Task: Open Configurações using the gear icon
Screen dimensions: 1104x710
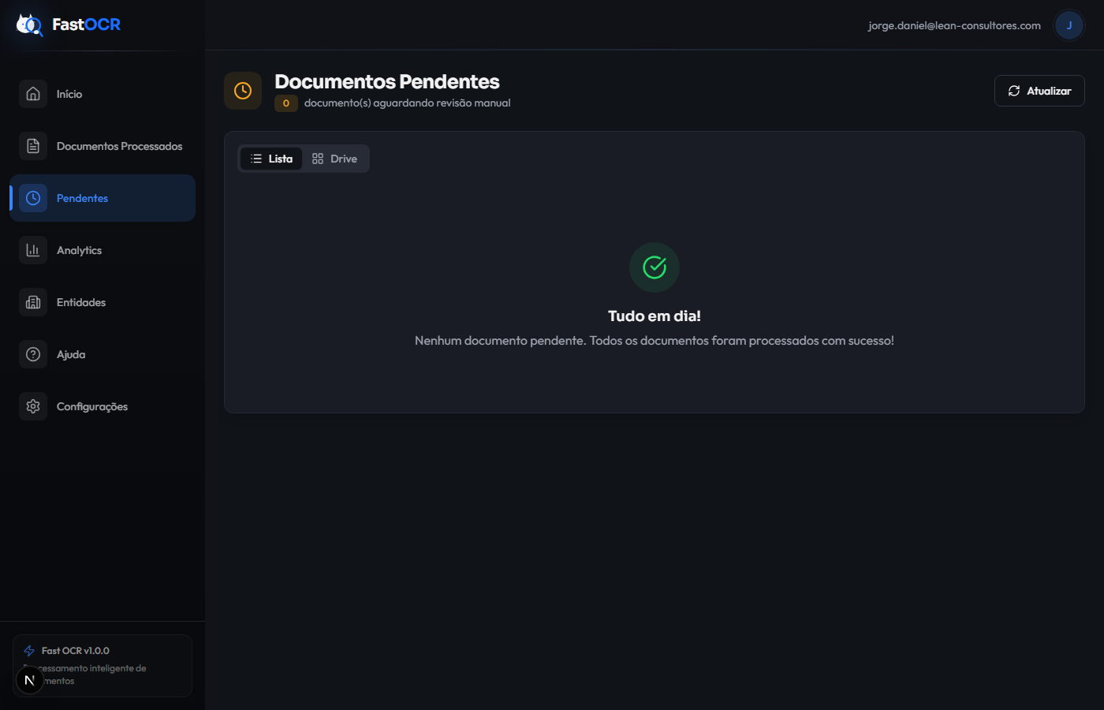Action: coord(32,405)
